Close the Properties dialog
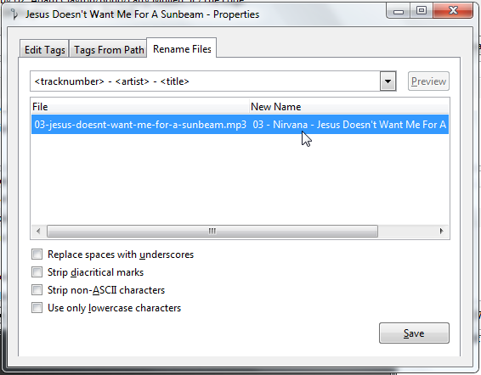 (453, 11)
